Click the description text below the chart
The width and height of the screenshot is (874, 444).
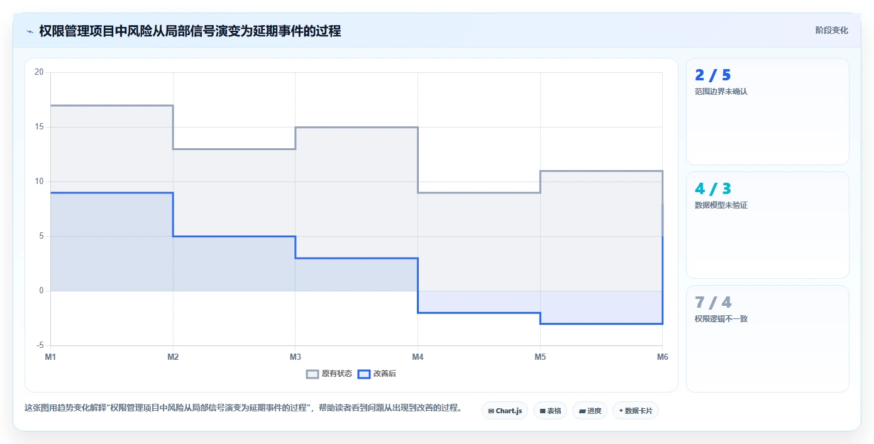(244, 408)
